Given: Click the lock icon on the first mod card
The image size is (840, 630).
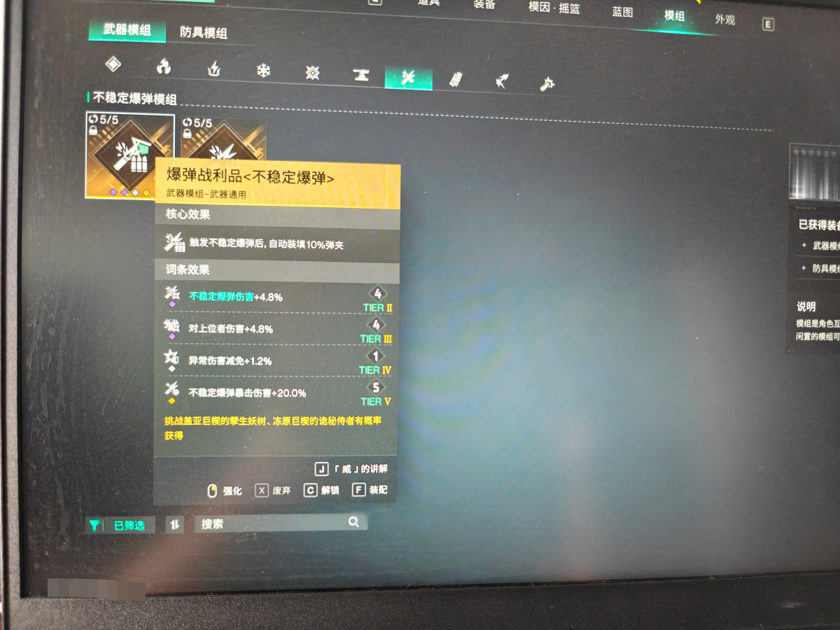Looking at the screenshot, I should click(93, 131).
